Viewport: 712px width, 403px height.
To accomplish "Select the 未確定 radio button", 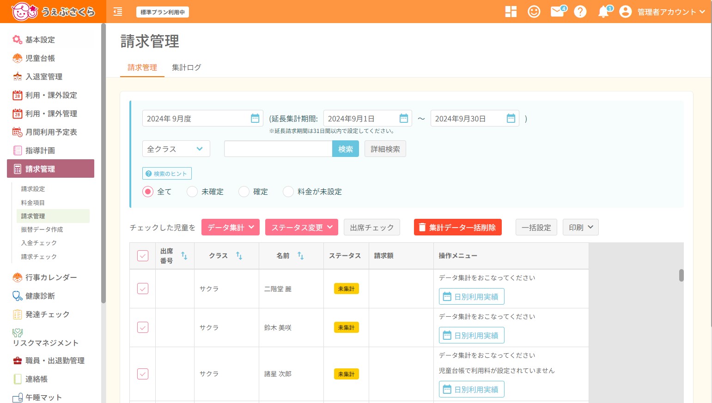I will point(192,192).
